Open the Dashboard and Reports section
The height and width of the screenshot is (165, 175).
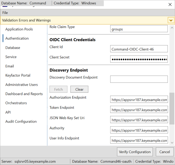pyautogui.click(x=24, y=94)
